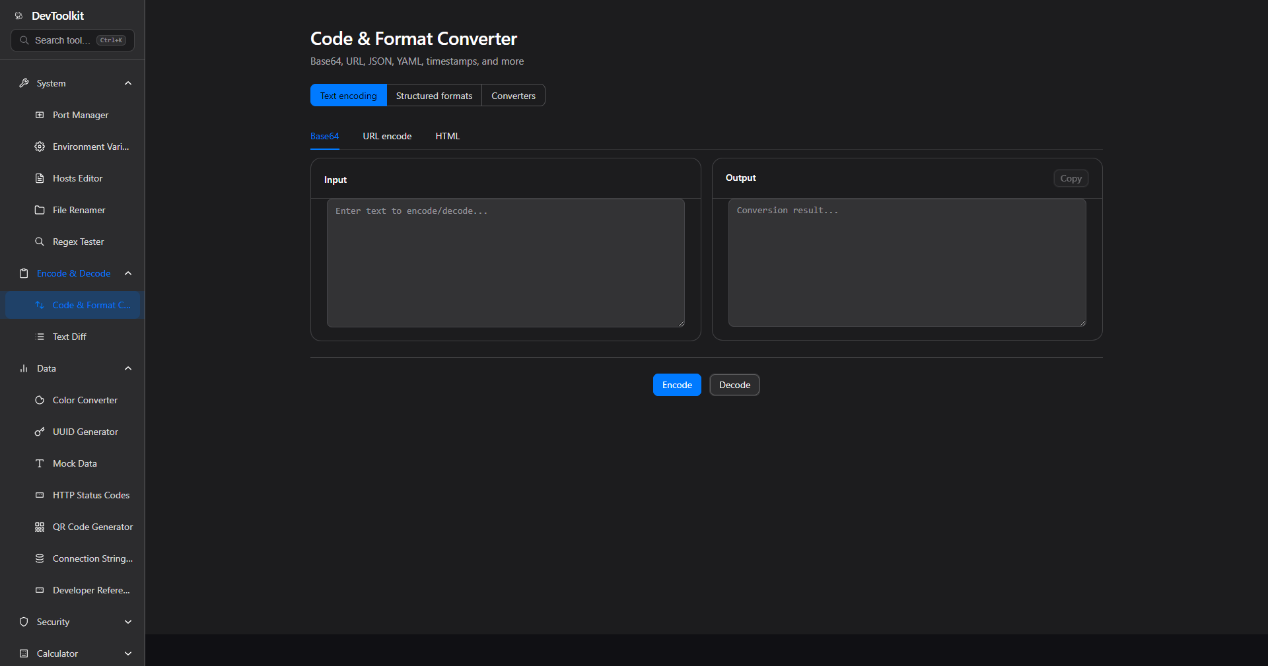Click the Encode button
The image size is (1268, 666).
point(677,385)
